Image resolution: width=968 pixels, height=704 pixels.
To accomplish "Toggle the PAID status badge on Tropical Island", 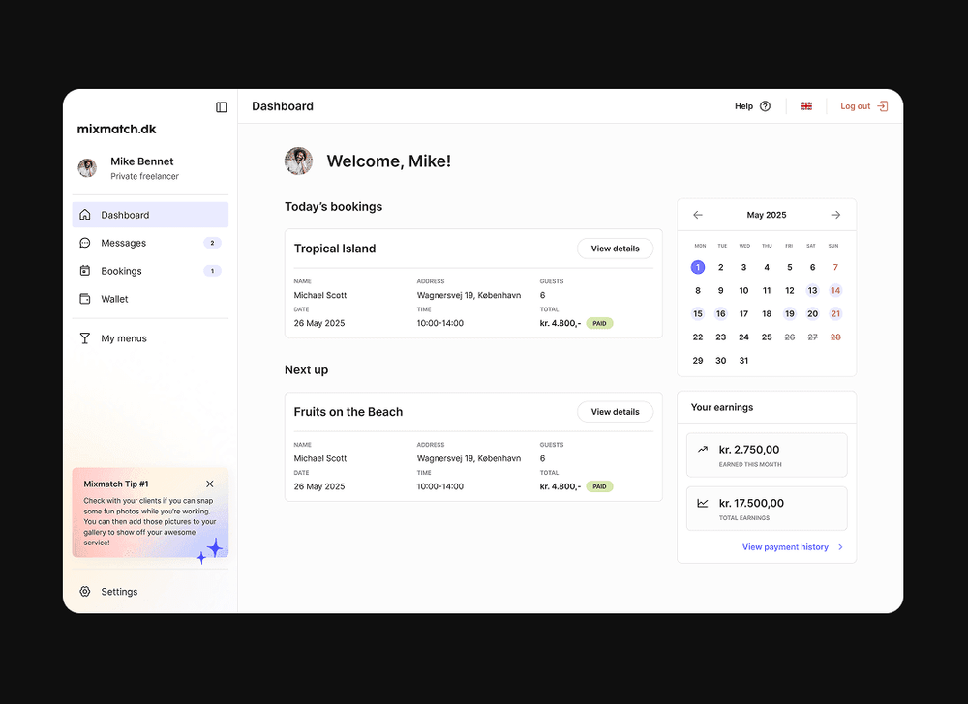I will click(599, 323).
